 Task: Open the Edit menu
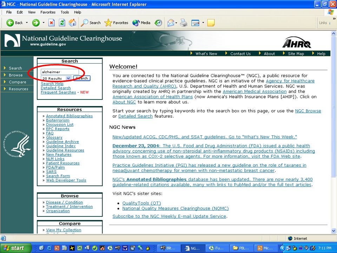(20, 12)
